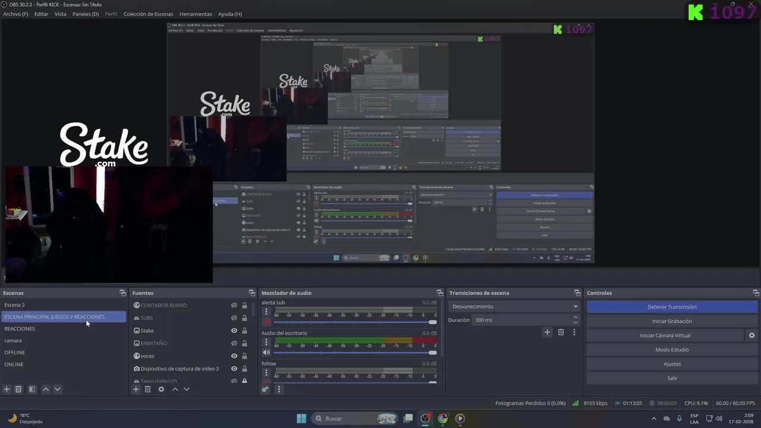Show hidden tray icons chevron
This screenshot has width=761, height=428.
click(x=654, y=418)
